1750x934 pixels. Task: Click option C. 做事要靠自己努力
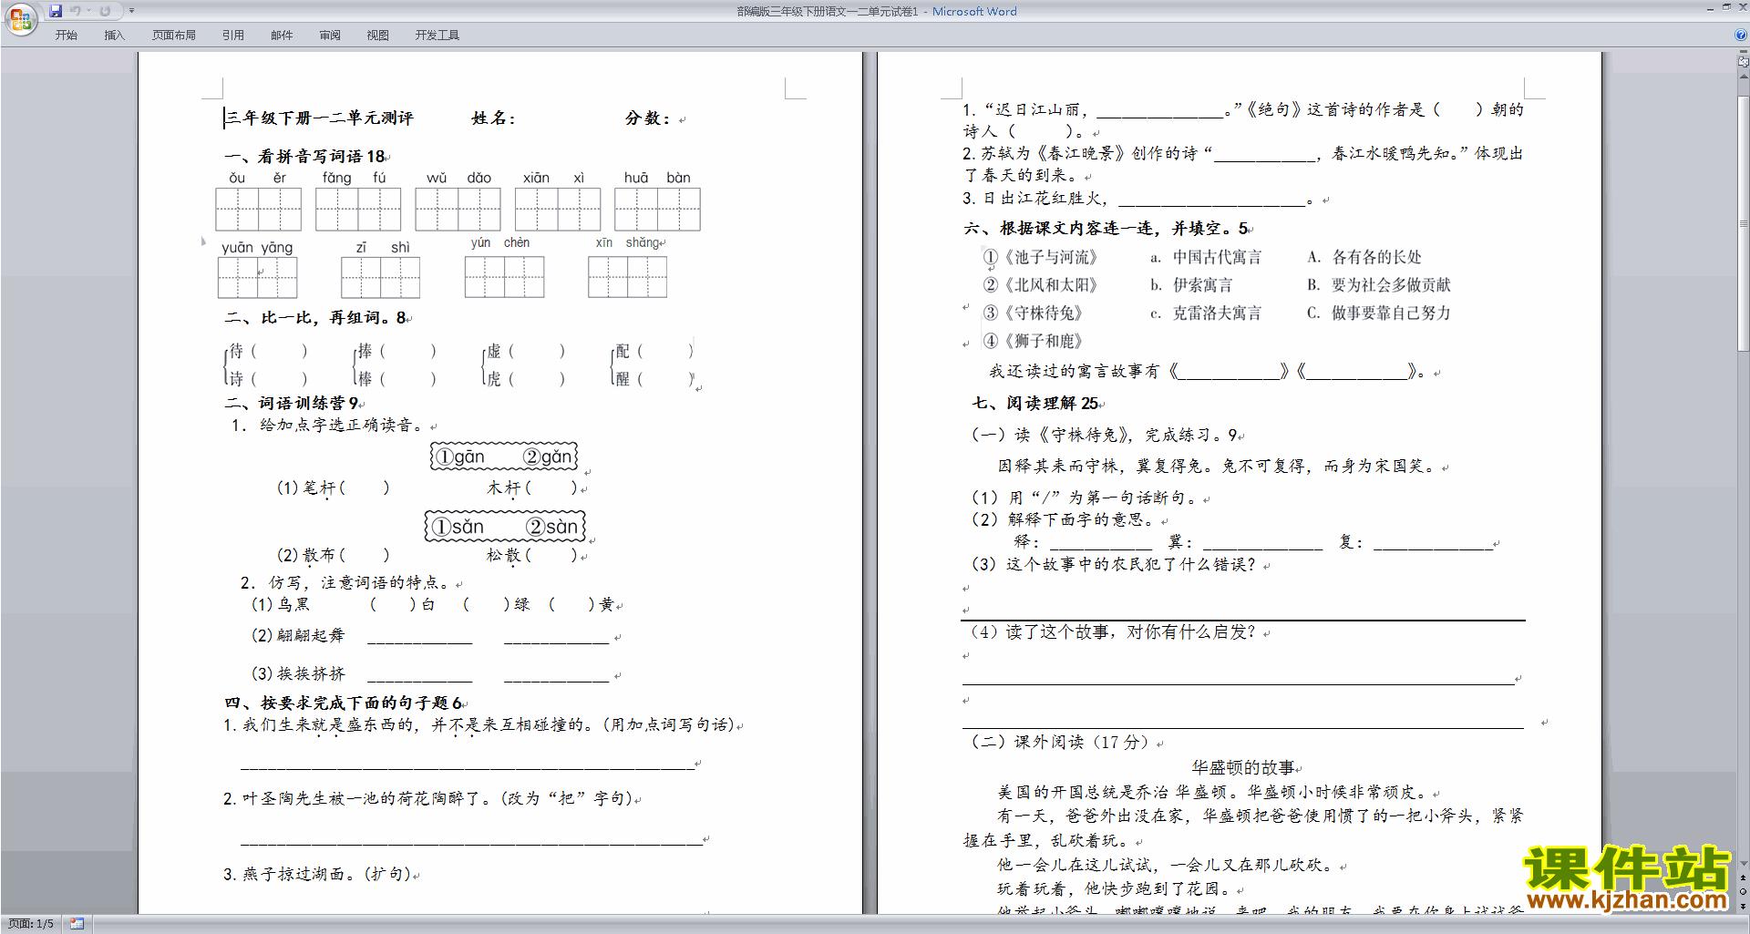tap(1378, 313)
